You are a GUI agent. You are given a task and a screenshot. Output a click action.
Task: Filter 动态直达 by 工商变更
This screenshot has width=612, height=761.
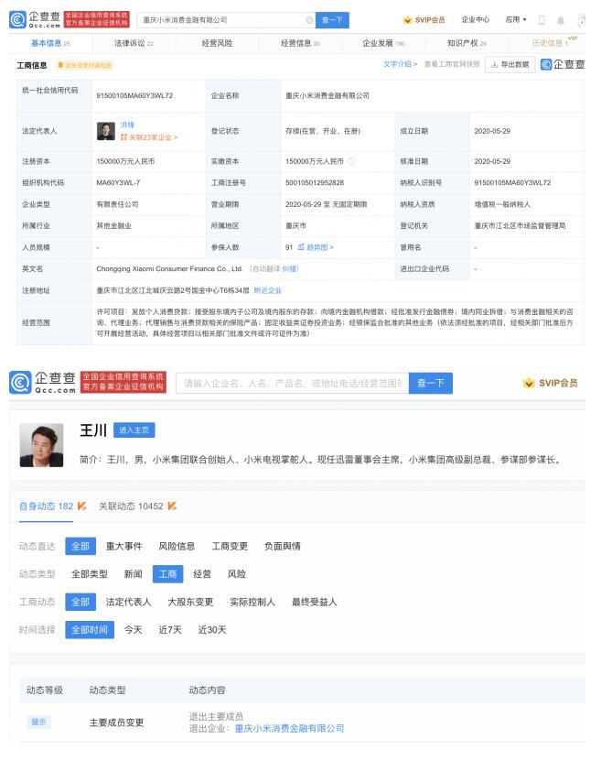point(230,546)
